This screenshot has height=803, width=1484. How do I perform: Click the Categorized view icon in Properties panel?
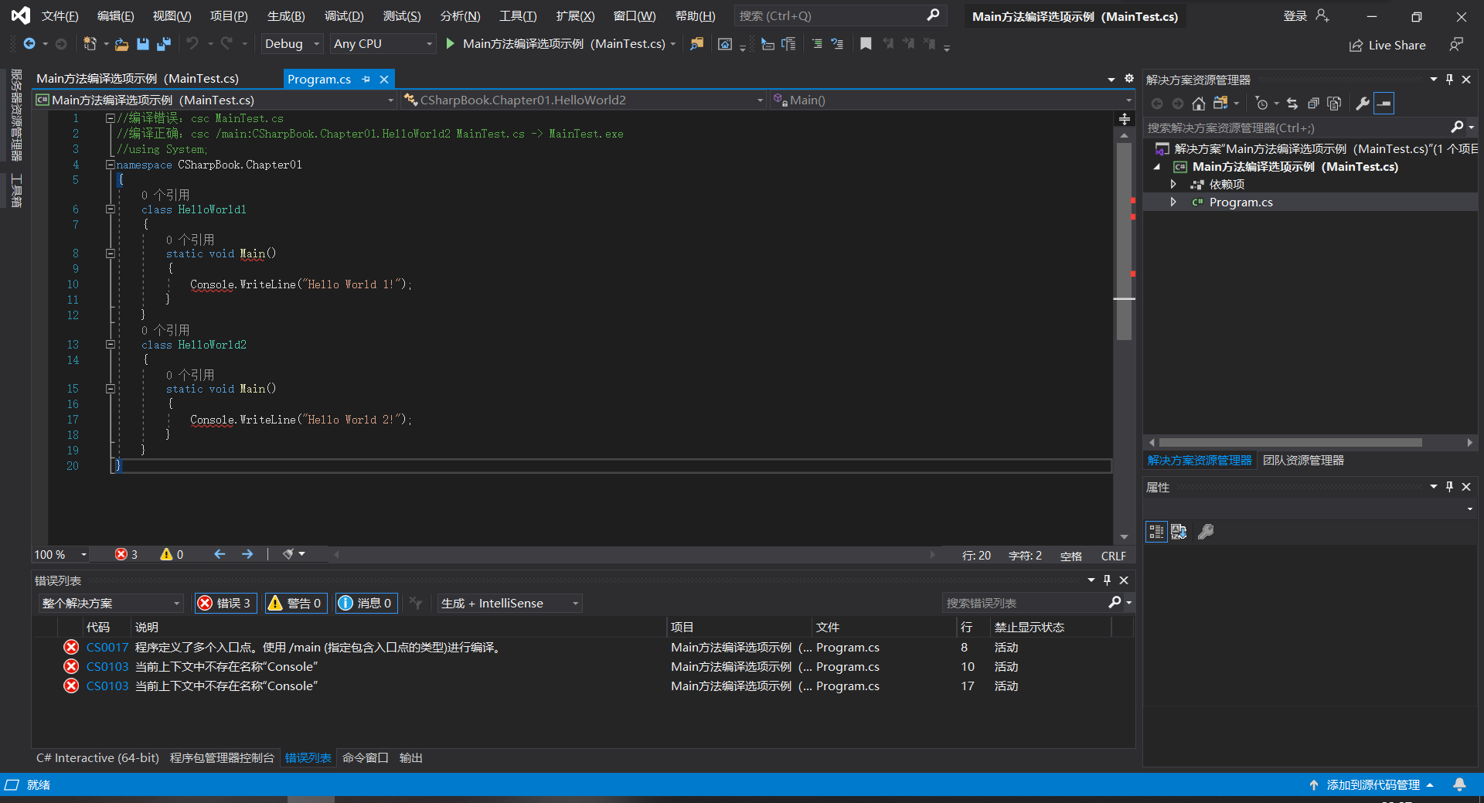[x=1156, y=532]
